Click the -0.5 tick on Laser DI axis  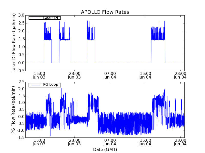click(21, 71)
